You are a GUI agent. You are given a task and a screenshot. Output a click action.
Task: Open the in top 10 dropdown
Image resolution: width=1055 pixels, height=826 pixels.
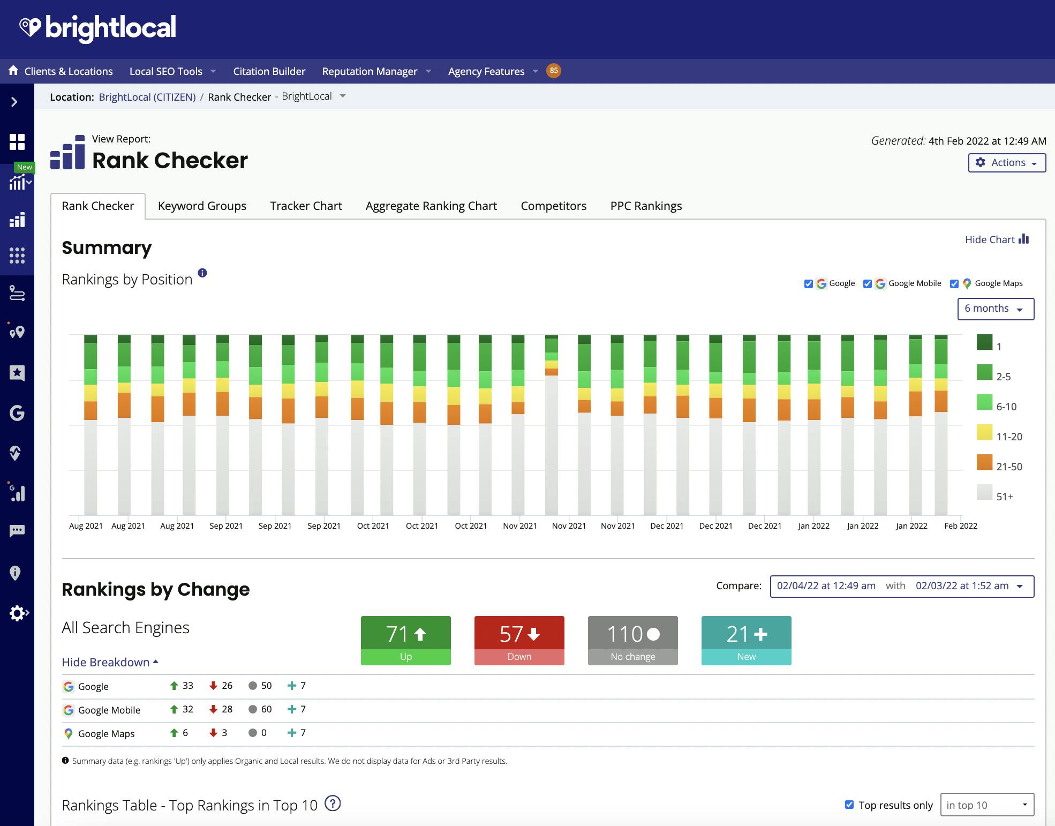coord(986,805)
